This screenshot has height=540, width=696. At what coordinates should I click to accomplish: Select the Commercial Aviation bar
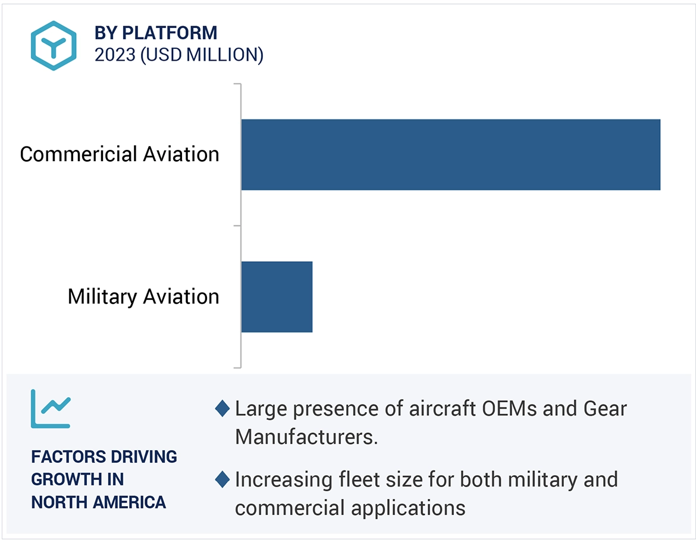point(450,155)
